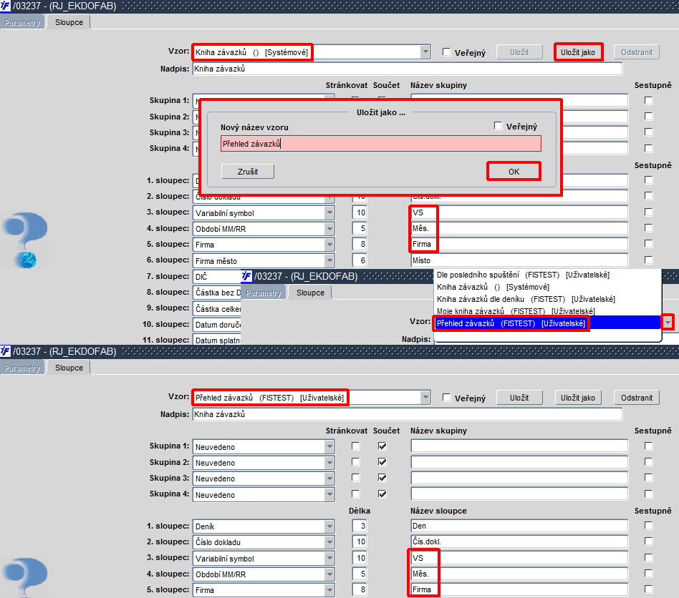Switch to Parametry tab in lower window
Image resolution: width=679 pixels, height=598 pixels.
[x=22, y=368]
